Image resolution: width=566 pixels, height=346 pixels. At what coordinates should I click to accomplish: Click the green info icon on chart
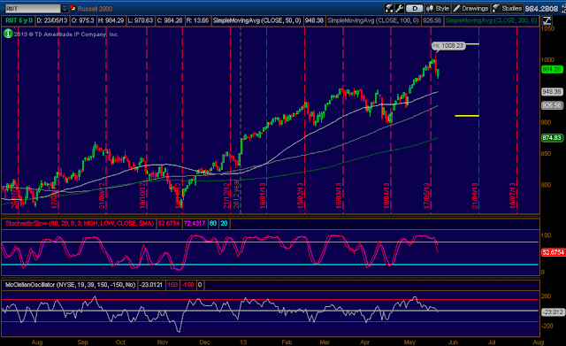[x=8, y=34]
